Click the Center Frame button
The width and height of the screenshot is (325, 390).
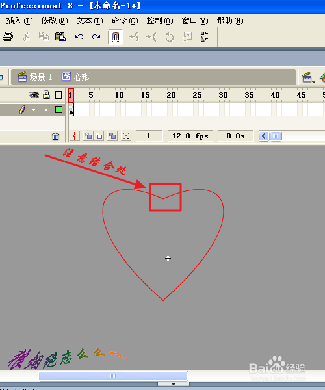pyautogui.click(x=74, y=136)
